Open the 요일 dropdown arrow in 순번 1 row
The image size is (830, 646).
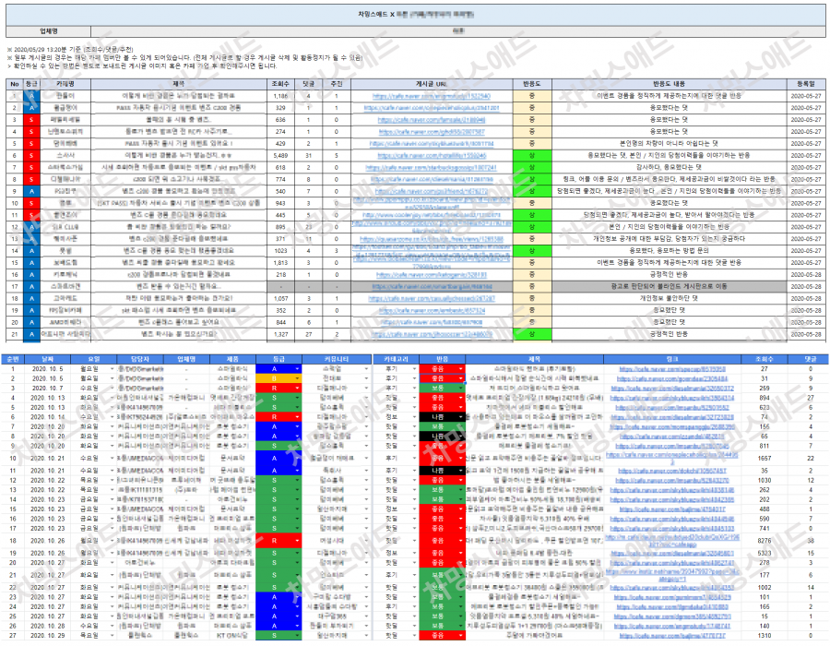click(113, 369)
